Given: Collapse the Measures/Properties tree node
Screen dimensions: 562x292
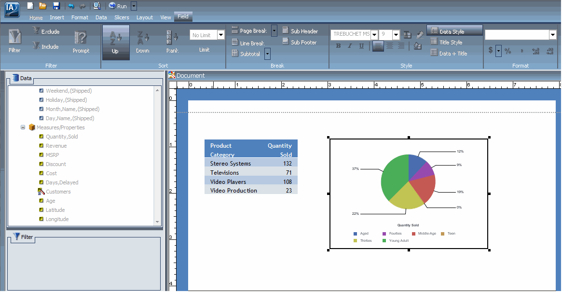Looking at the screenshot, I should click(x=23, y=127).
